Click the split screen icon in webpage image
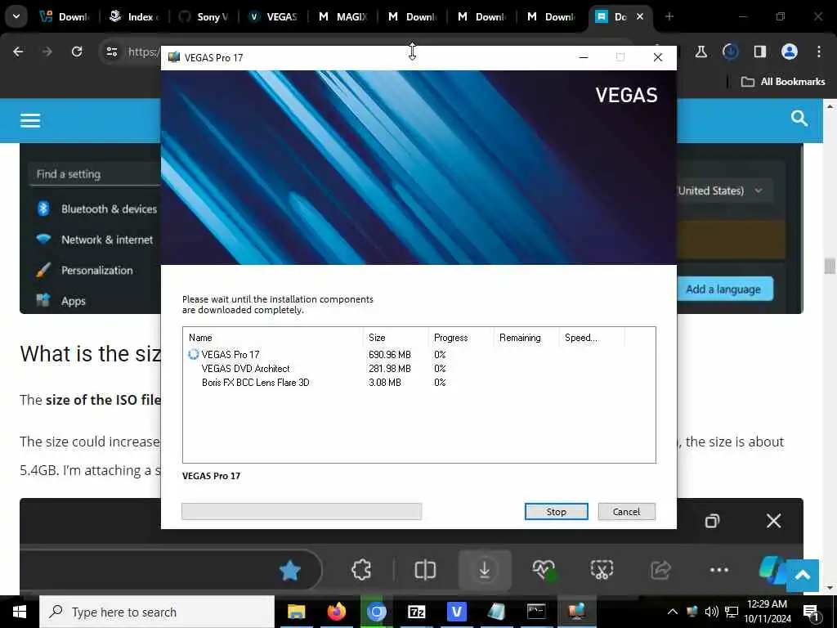 coord(425,570)
